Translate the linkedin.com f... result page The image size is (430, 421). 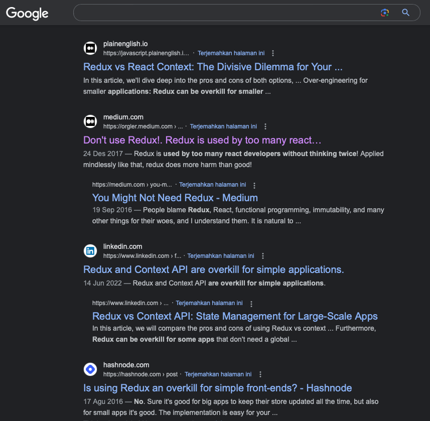click(221, 256)
